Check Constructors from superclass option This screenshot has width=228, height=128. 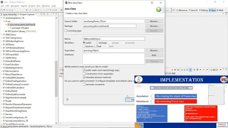[x=84, y=74]
